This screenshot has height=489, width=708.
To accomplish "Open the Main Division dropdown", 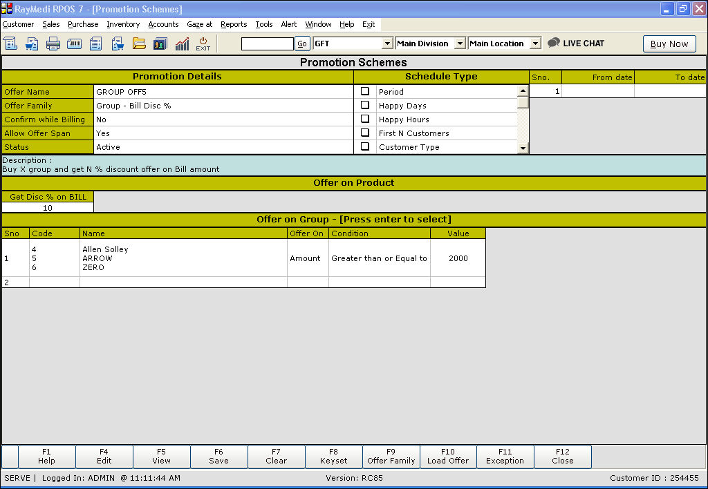I will [x=460, y=44].
